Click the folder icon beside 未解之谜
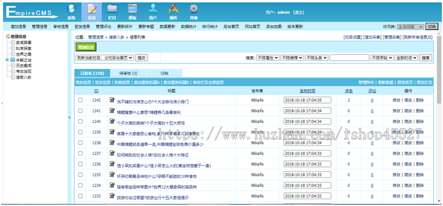Image resolution: width=443 pixels, height=206 pixels. [x=13, y=60]
